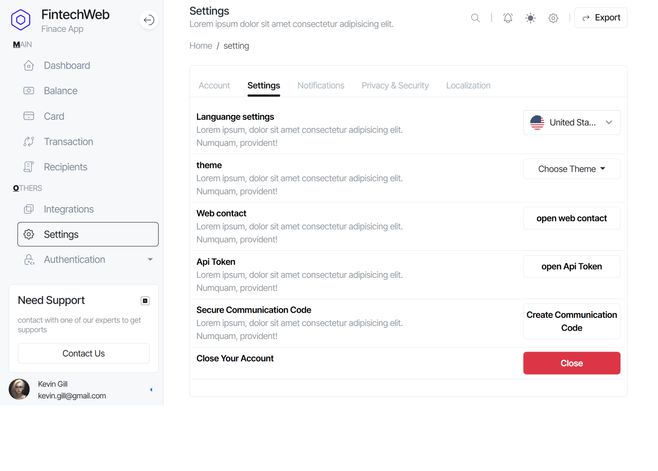Click the open web contact button

pyautogui.click(x=572, y=218)
